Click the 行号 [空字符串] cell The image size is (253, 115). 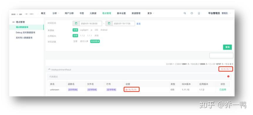[111, 90]
